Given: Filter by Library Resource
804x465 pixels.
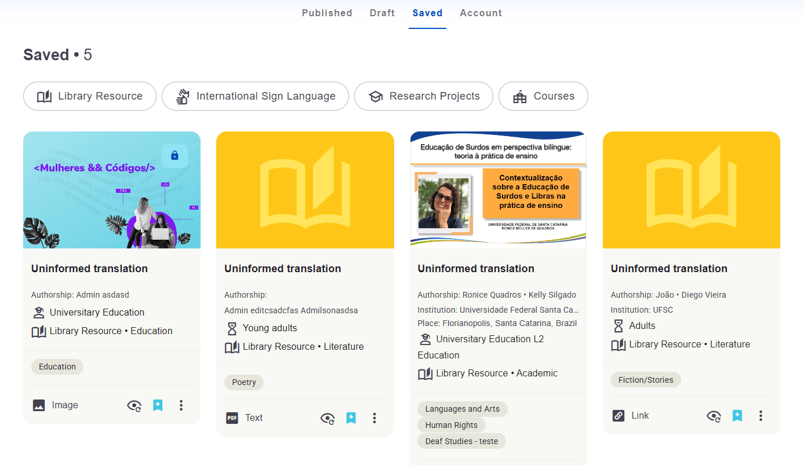Looking at the screenshot, I should [x=90, y=96].
